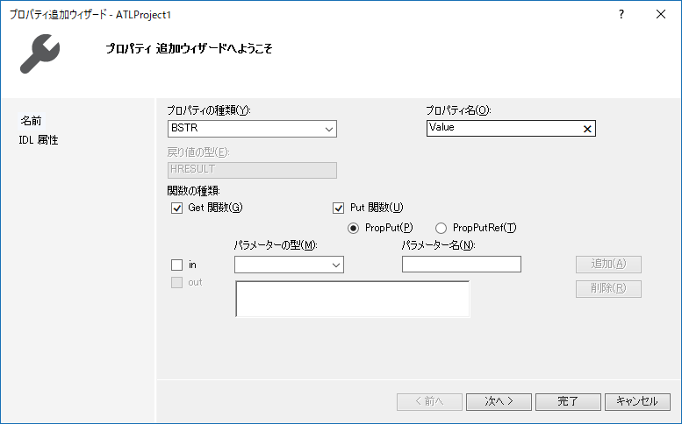Image resolution: width=682 pixels, height=424 pixels.
Task: Enable the in parameter checkbox
Action: (x=176, y=265)
